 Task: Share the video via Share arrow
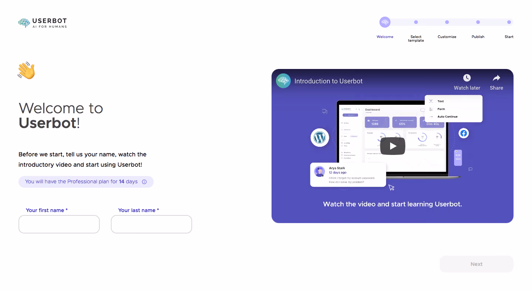coord(497,78)
